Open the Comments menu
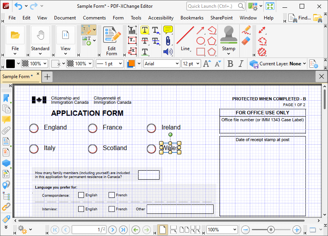Screen dimensions: 328x236 94,18
